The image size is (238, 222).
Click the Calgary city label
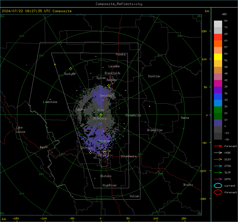pyautogui.click(x=103, y=155)
